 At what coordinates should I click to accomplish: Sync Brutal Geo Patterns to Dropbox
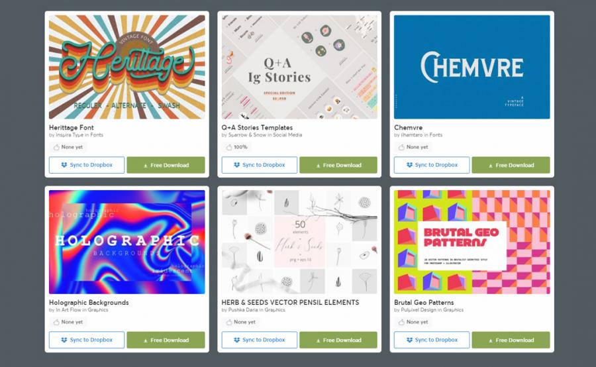tap(432, 340)
